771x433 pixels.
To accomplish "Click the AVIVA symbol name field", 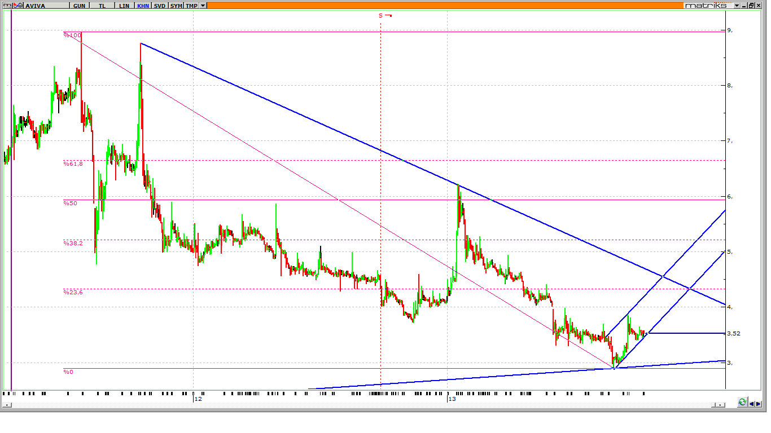I will click(45, 5).
